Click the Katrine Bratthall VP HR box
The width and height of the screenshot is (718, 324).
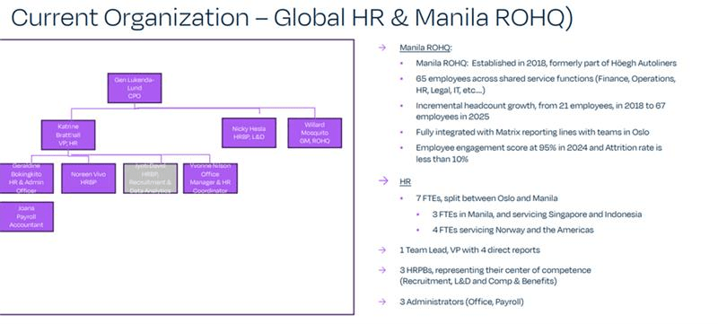[68, 135]
